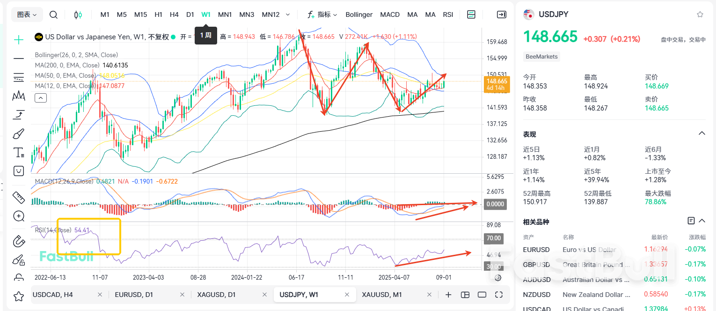This screenshot has width=716, height=311.
Task: Open the trend line tool
Action: tap(19, 59)
